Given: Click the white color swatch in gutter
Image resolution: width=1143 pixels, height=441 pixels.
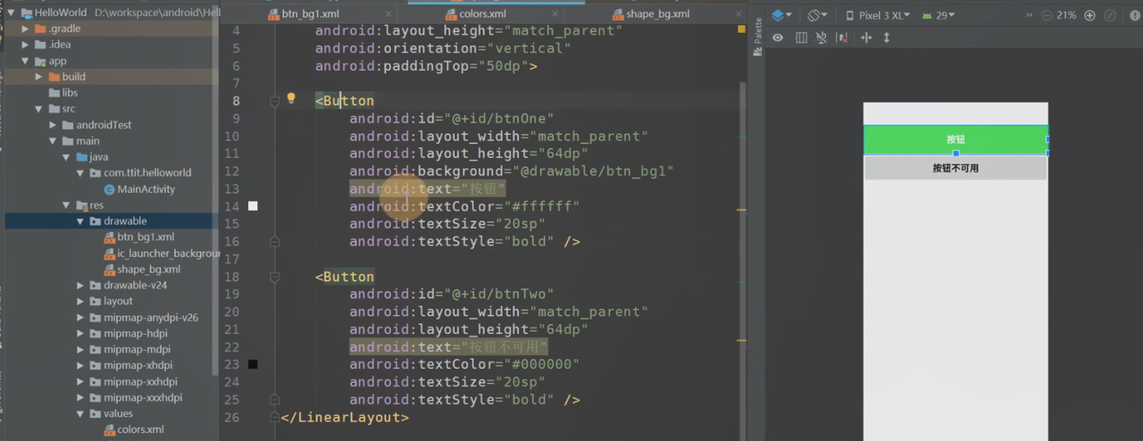Looking at the screenshot, I should [x=253, y=206].
